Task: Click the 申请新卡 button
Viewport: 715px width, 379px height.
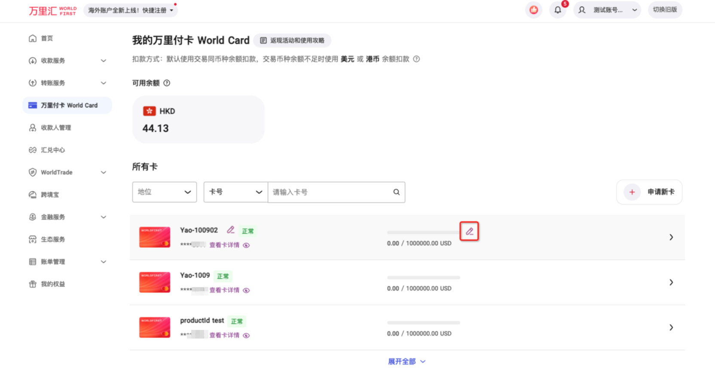Action: click(x=649, y=192)
